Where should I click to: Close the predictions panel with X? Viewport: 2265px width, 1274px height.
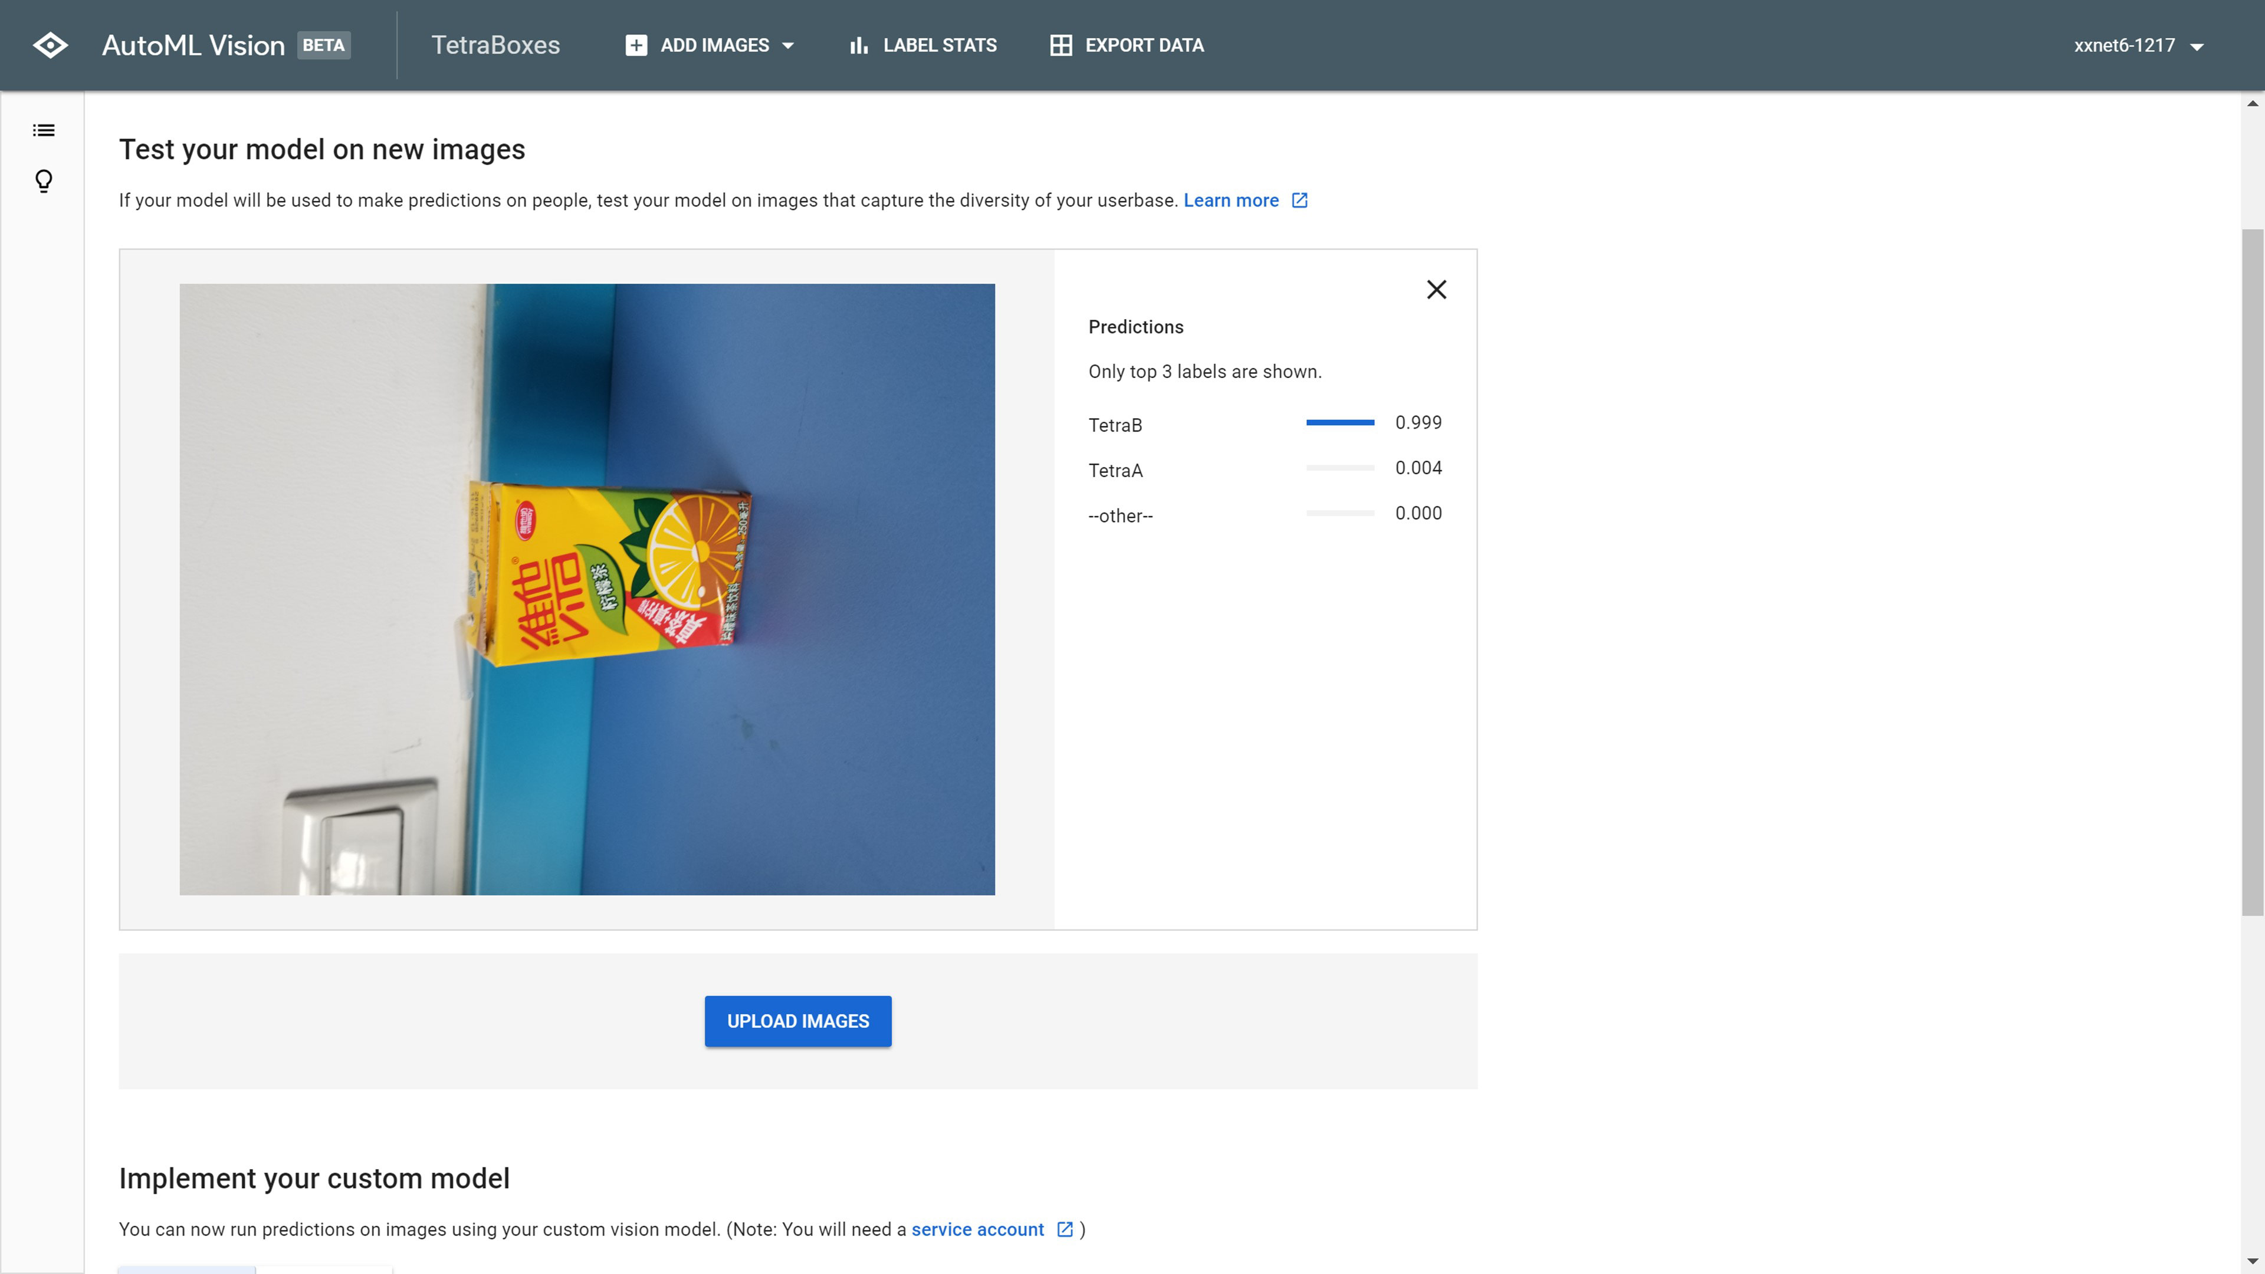(1436, 289)
